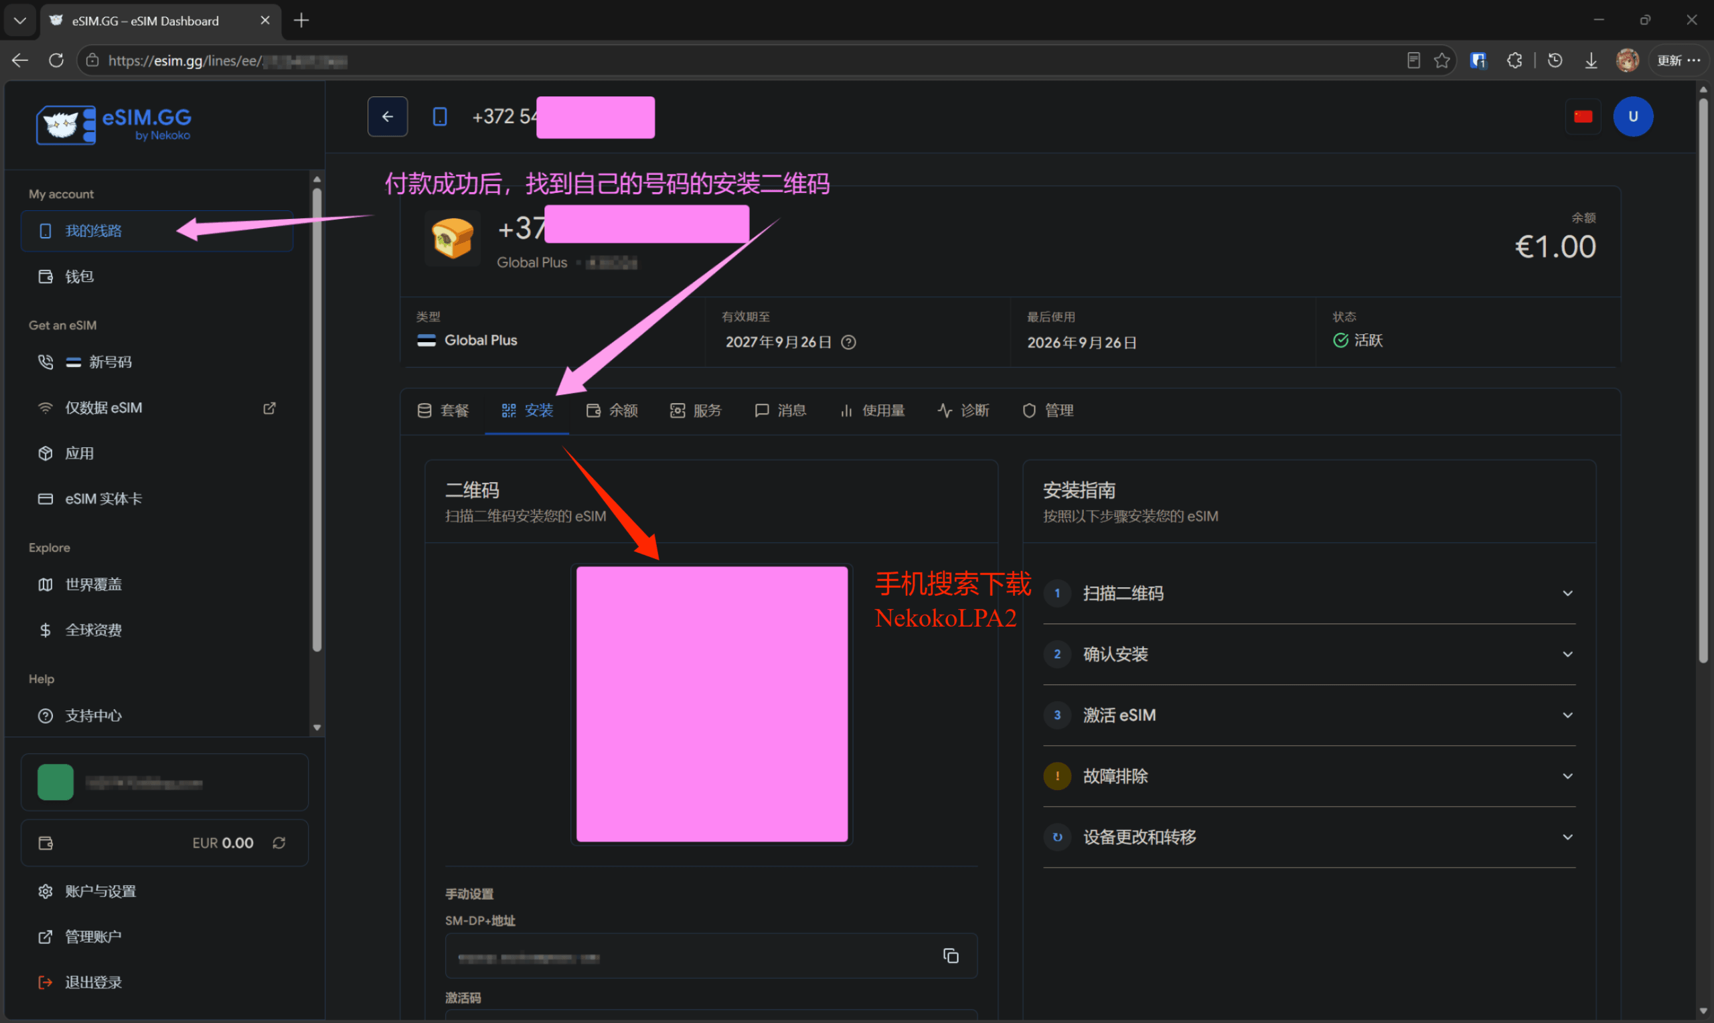Select 新号码 in the sidebar
This screenshot has width=1714, height=1023.
[x=157, y=362]
